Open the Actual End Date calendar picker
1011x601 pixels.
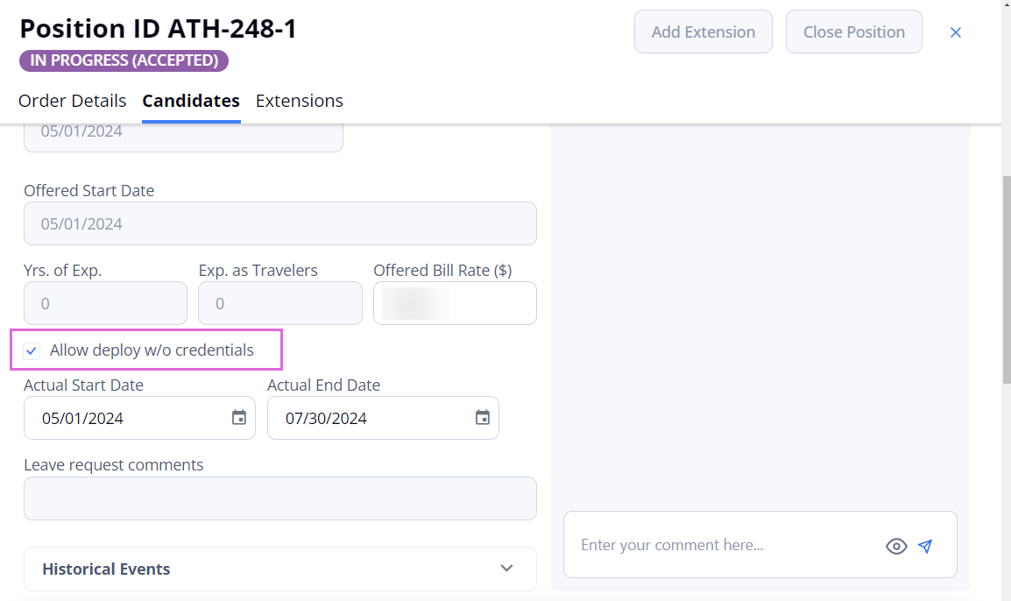(483, 418)
